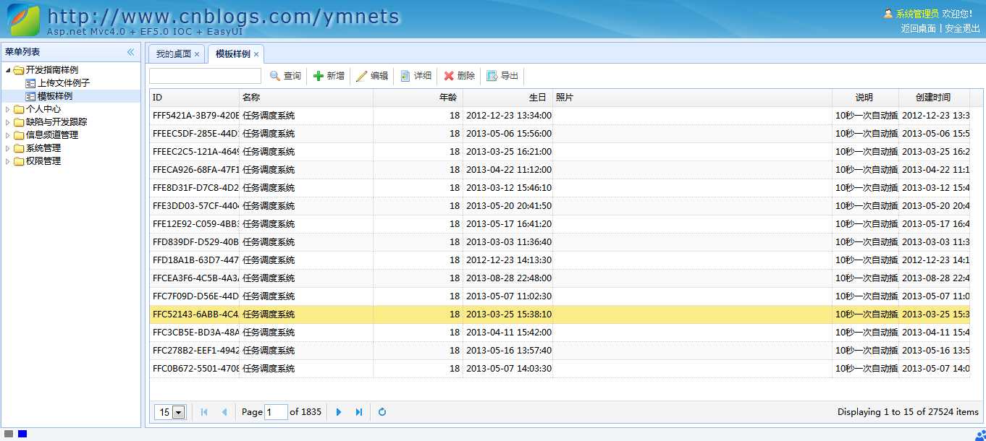Go to first page icon
The image size is (986, 441).
click(204, 412)
